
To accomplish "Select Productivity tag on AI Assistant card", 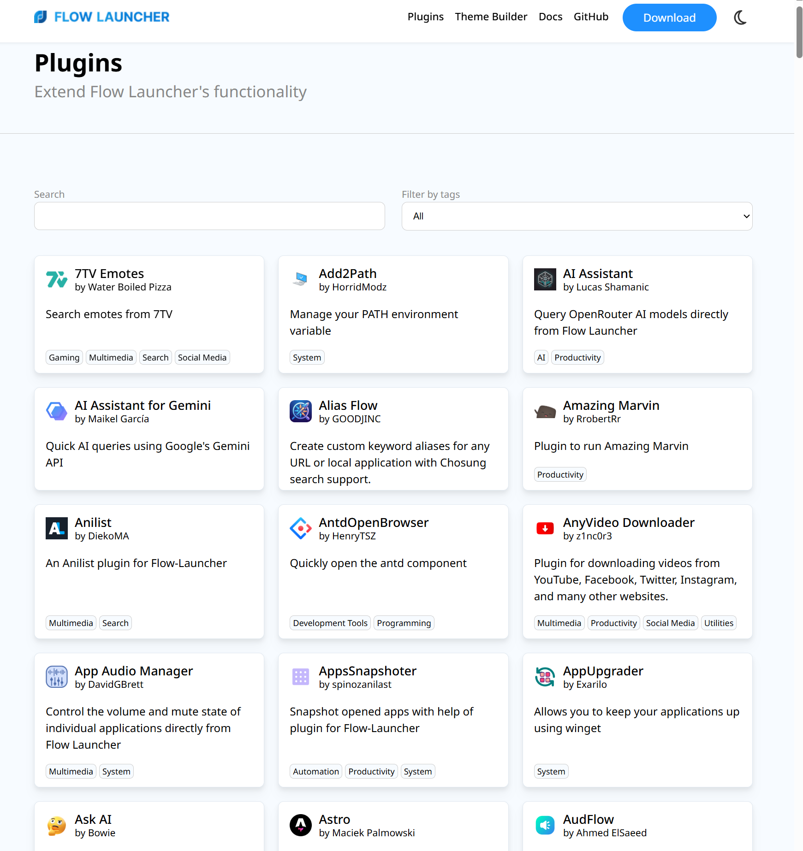I will 577,357.
